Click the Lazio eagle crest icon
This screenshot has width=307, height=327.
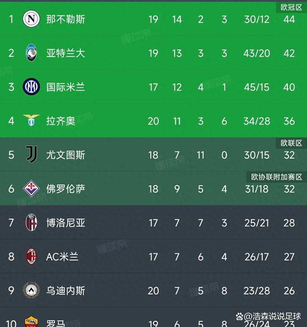pyautogui.click(x=31, y=121)
